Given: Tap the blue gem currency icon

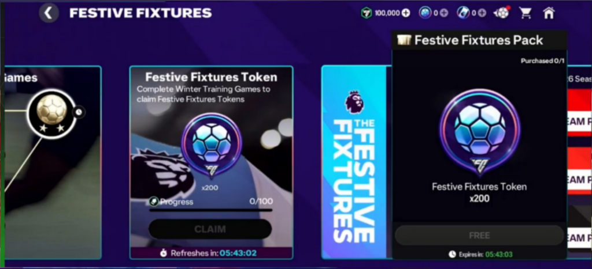Looking at the screenshot, I should (x=425, y=13).
